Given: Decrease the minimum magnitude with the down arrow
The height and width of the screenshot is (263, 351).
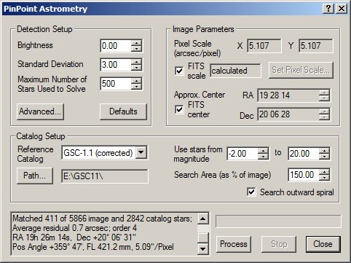Looking at the screenshot, I should [x=263, y=156].
